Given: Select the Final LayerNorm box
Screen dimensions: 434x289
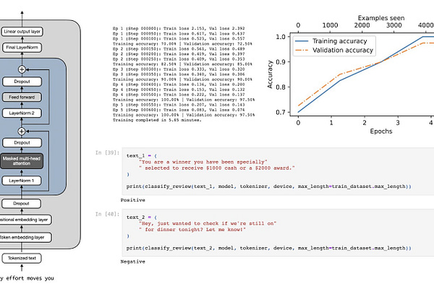Looking at the screenshot, I should pos(22,48).
